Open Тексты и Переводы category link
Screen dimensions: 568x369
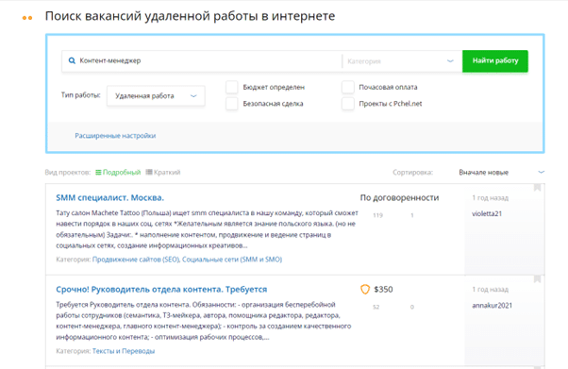tap(124, 351)
